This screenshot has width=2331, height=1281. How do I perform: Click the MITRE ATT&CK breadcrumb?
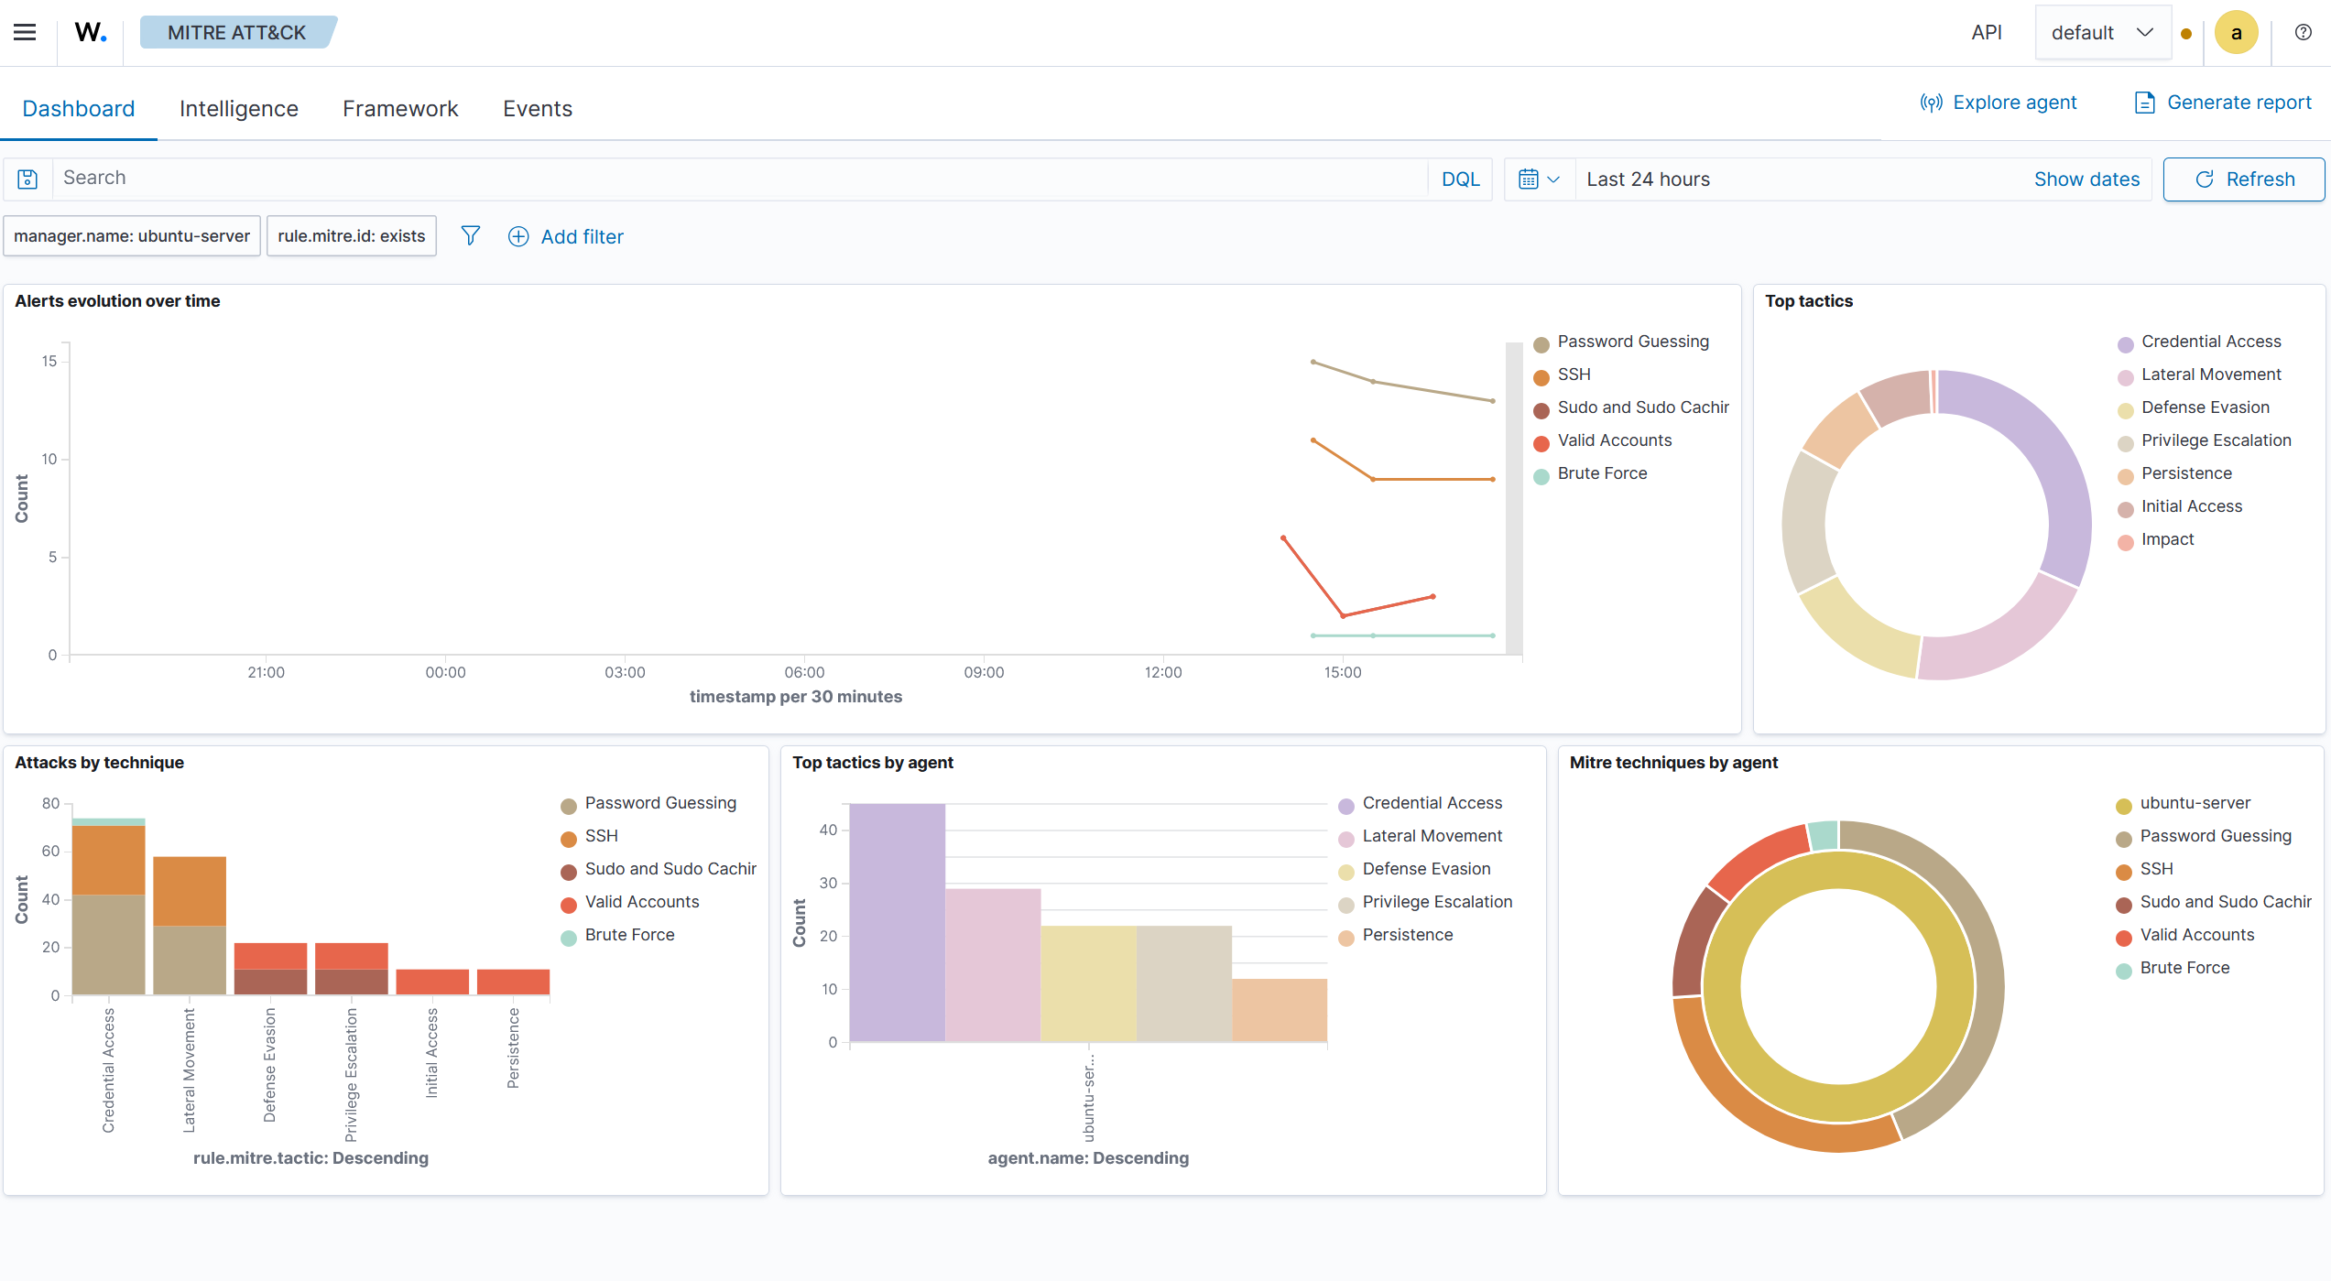click(236, 33)
